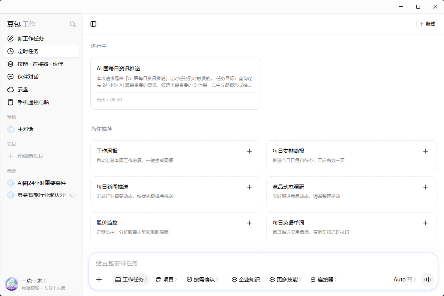Click the plus icon beside 创建新项目
Viewport: 444px width, 296px height.
(x=11, y=156)
